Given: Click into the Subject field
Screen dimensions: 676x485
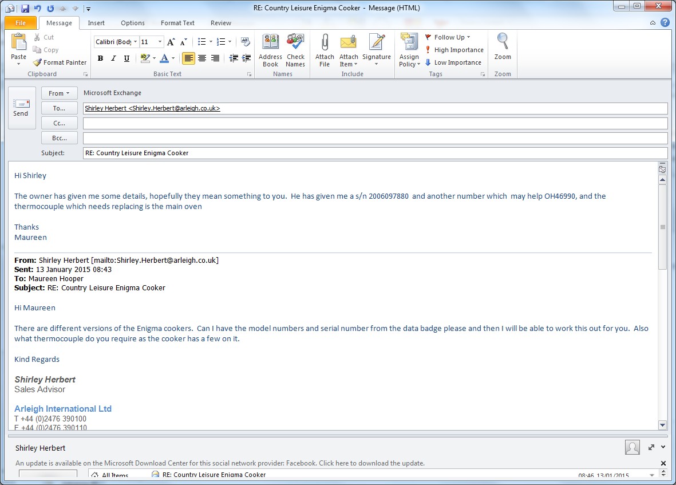Looking at the screenshot, I should point(375,153).
